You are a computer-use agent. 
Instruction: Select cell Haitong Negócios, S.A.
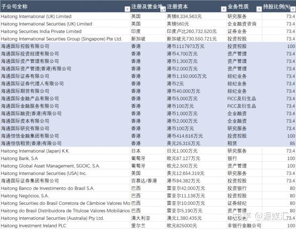[x=65, y=195]
